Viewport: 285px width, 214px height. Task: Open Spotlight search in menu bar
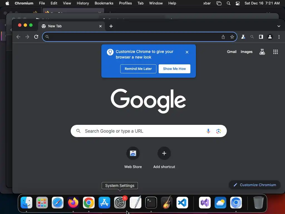(x=229, y=3)
